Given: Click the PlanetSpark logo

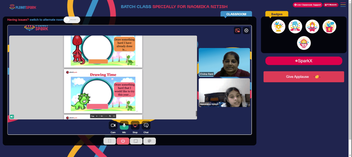Looking at the screenshot, I should pyautogui.click(x=23, y=7).
